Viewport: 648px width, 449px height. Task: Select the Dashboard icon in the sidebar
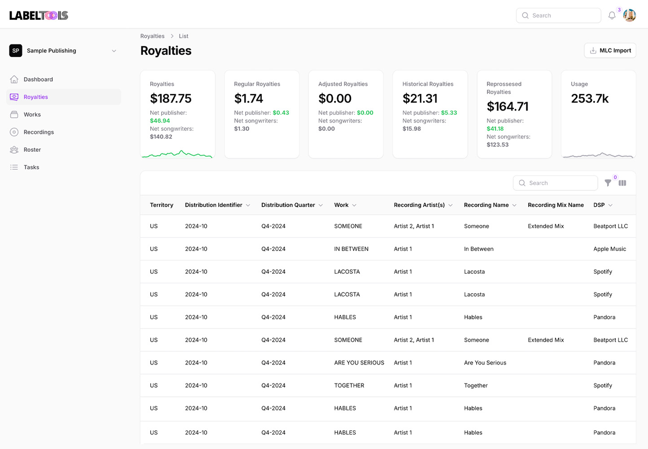pos(13,79)
